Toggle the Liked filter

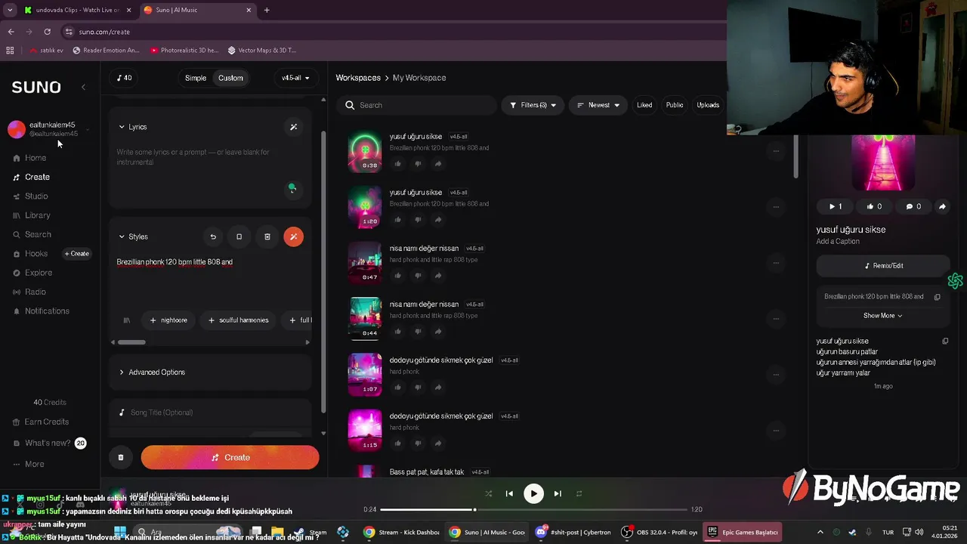pos(644,105)
